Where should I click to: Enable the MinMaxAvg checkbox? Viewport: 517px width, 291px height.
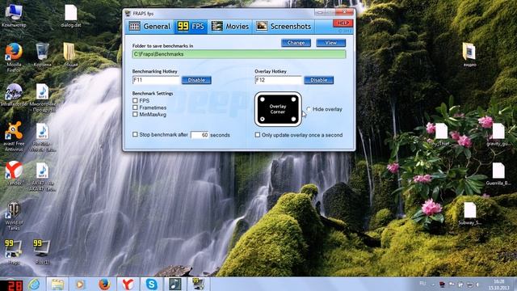tap(135, 115)
